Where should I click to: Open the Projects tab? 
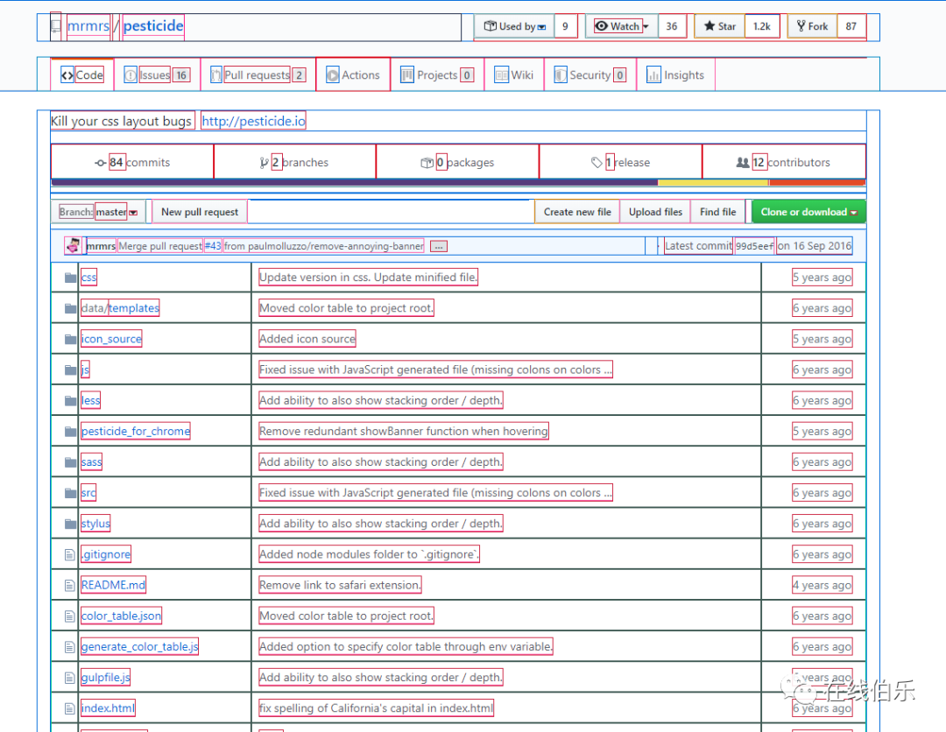click(x=437, y=74)
